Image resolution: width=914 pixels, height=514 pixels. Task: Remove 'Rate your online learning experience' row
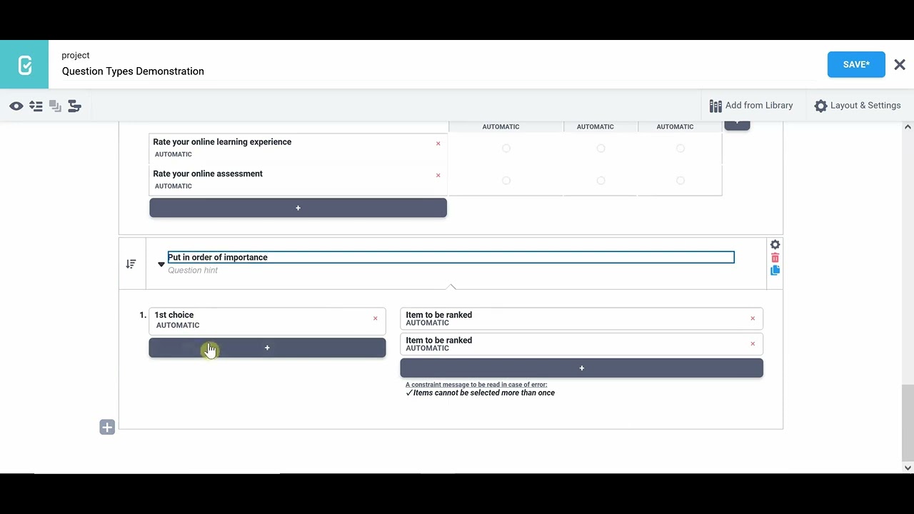(438, 143)
